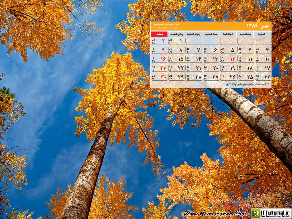This screenshot has height=219, width=292.
Task: Click the دوشنبه (Monday) column header
Action: (228, 34)
